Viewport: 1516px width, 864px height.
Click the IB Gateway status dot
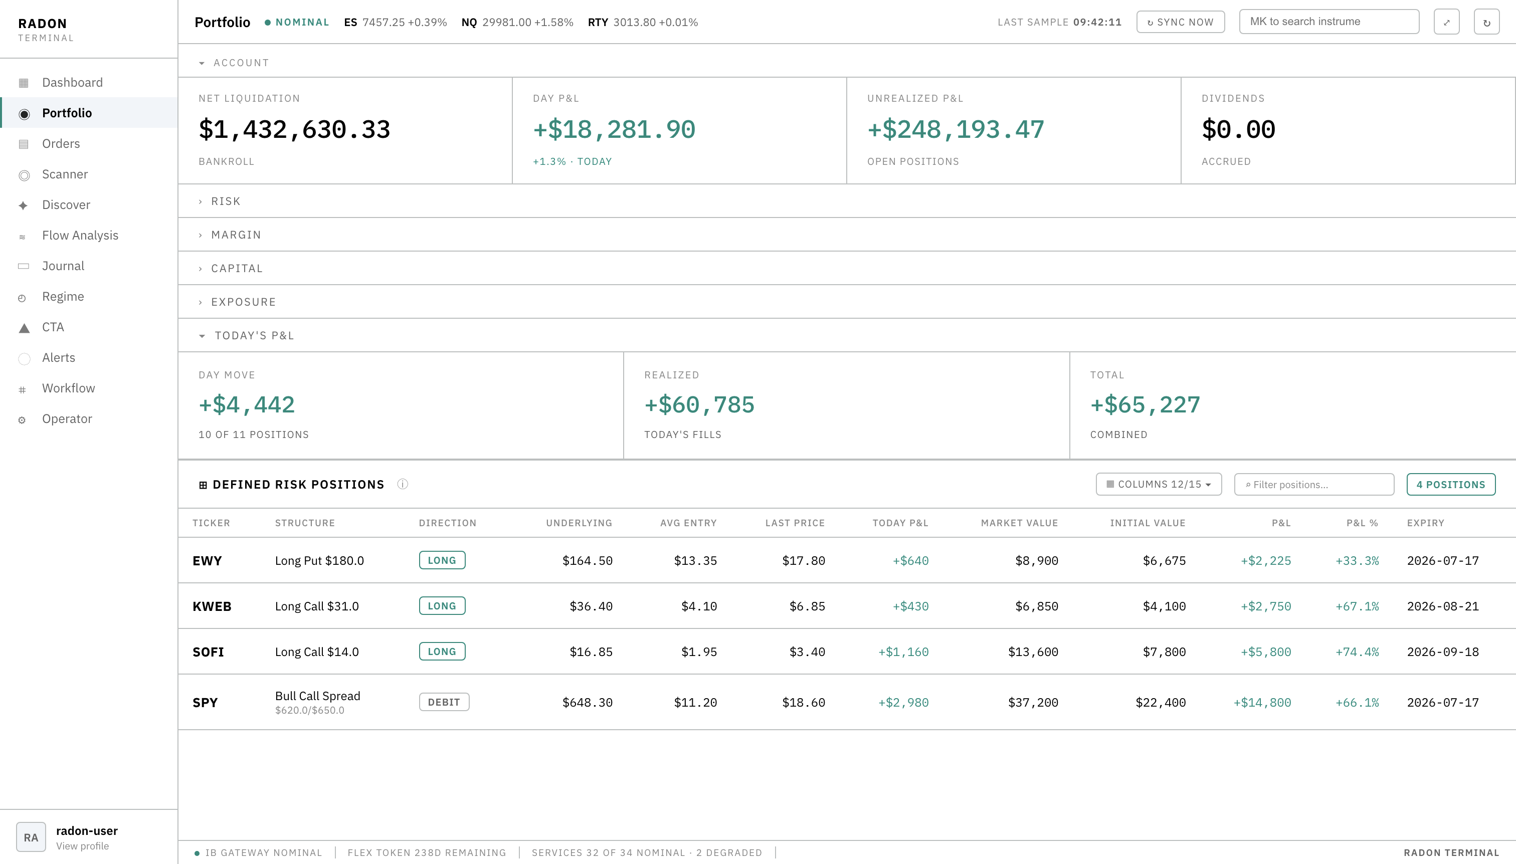197,853
